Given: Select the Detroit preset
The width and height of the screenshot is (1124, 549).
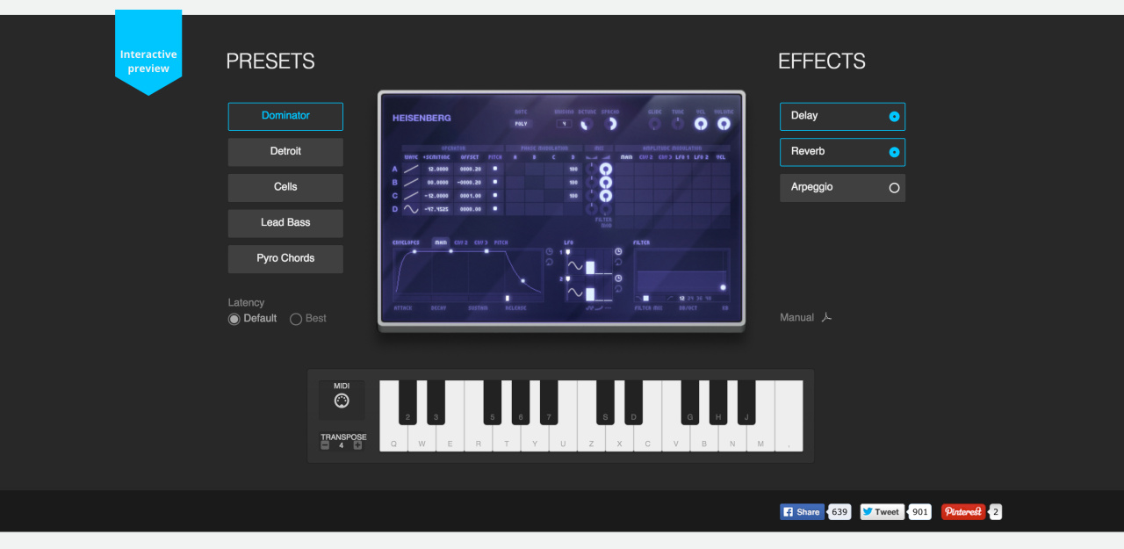Looking at the screenshot, I should click(285, 152).
